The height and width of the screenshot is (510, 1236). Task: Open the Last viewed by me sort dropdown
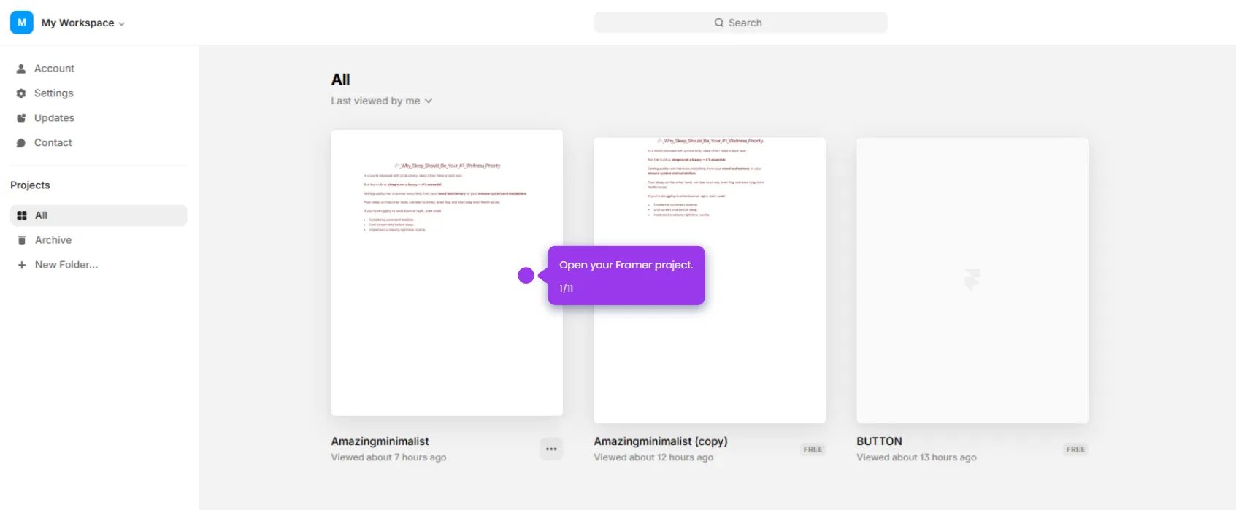[x=382, y=101]
